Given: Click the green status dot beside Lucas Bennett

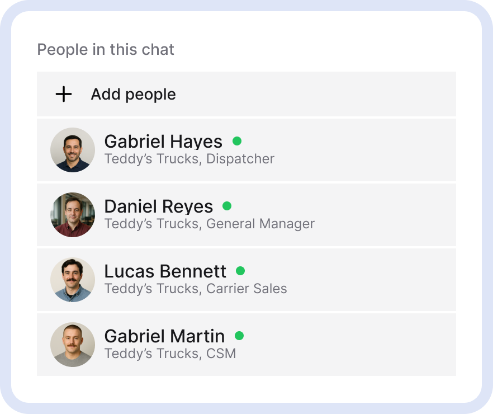Looking at the screenshot, I should (x=240, y=271).
